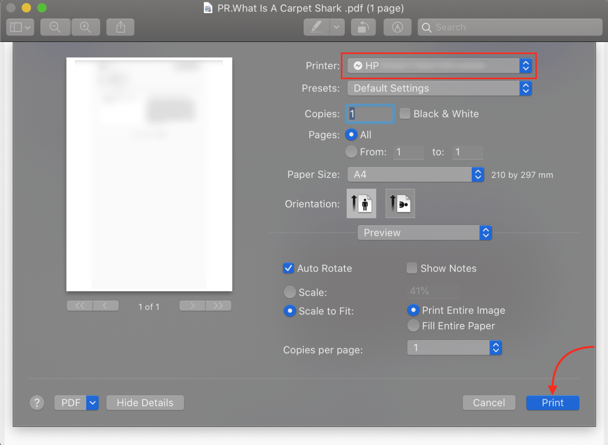Select landscape orientation
The image size is (608, 445).
(x=400, y=203)
